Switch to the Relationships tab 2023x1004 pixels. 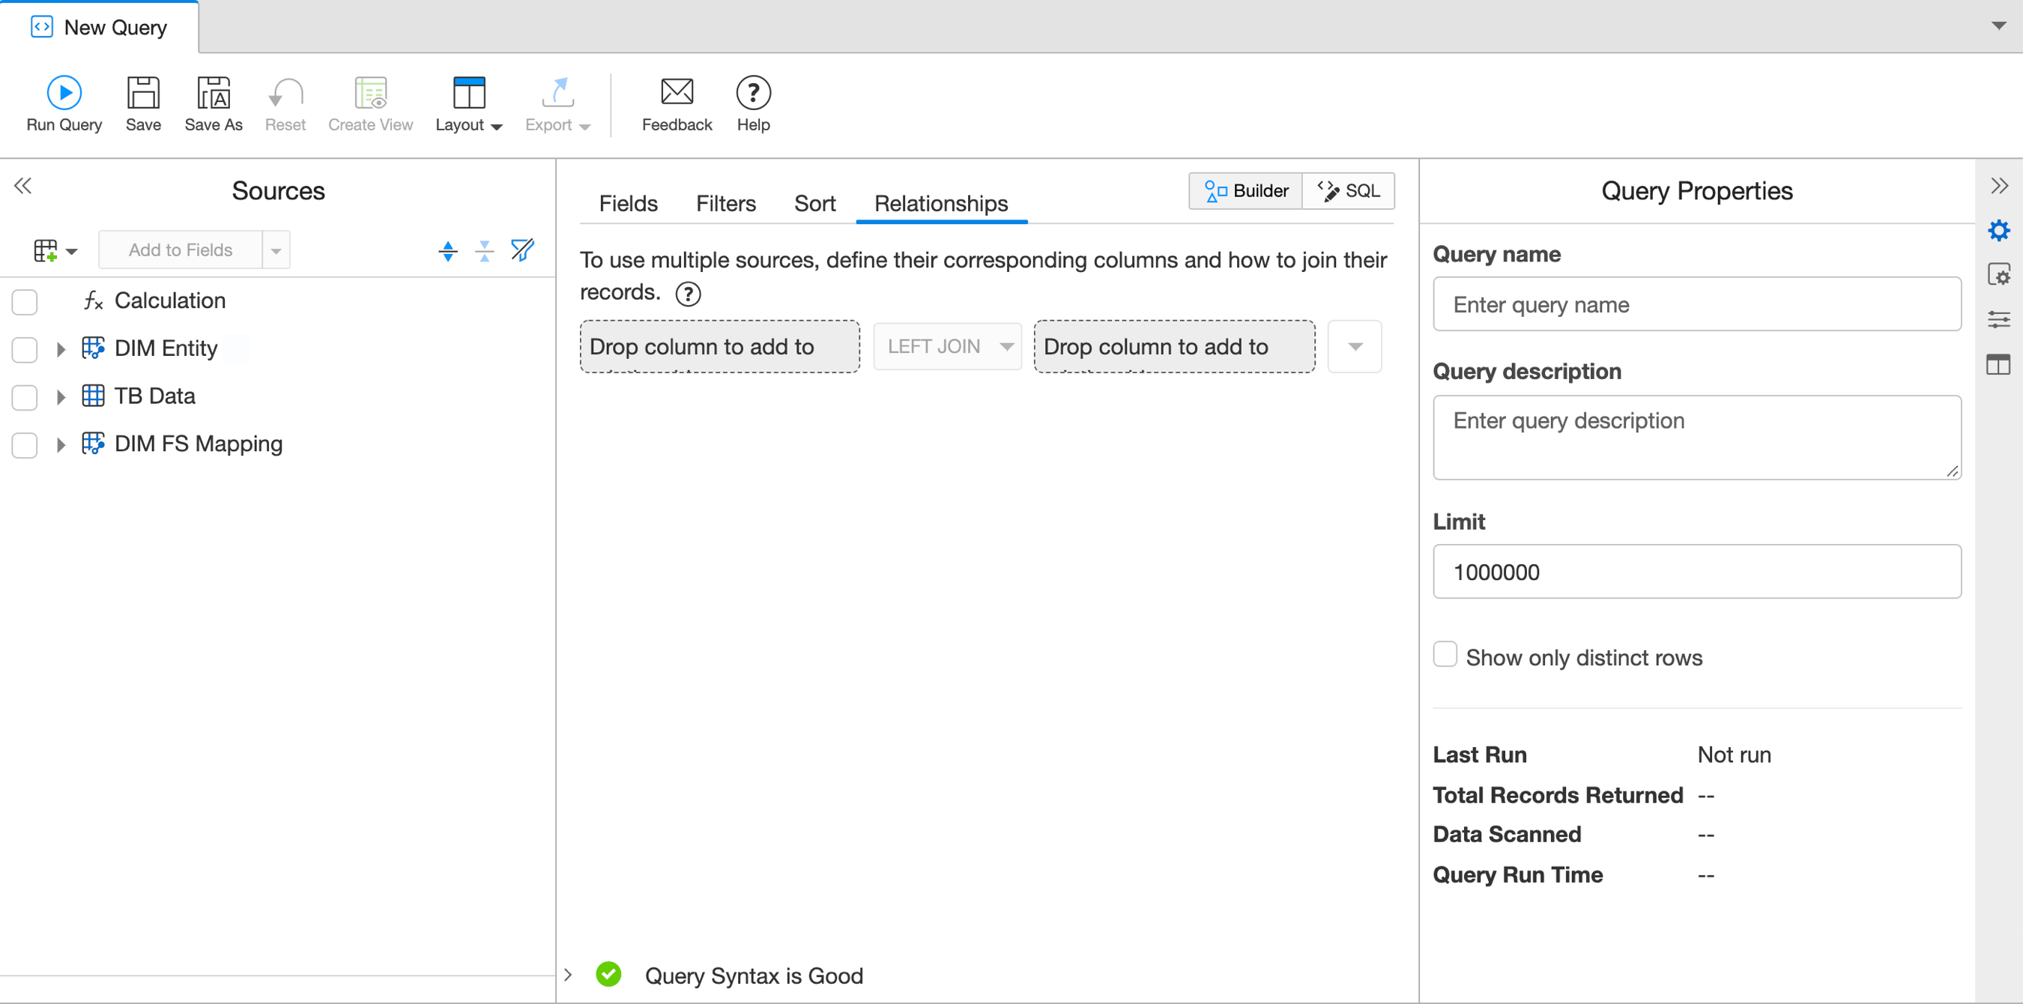coord(941,204)
